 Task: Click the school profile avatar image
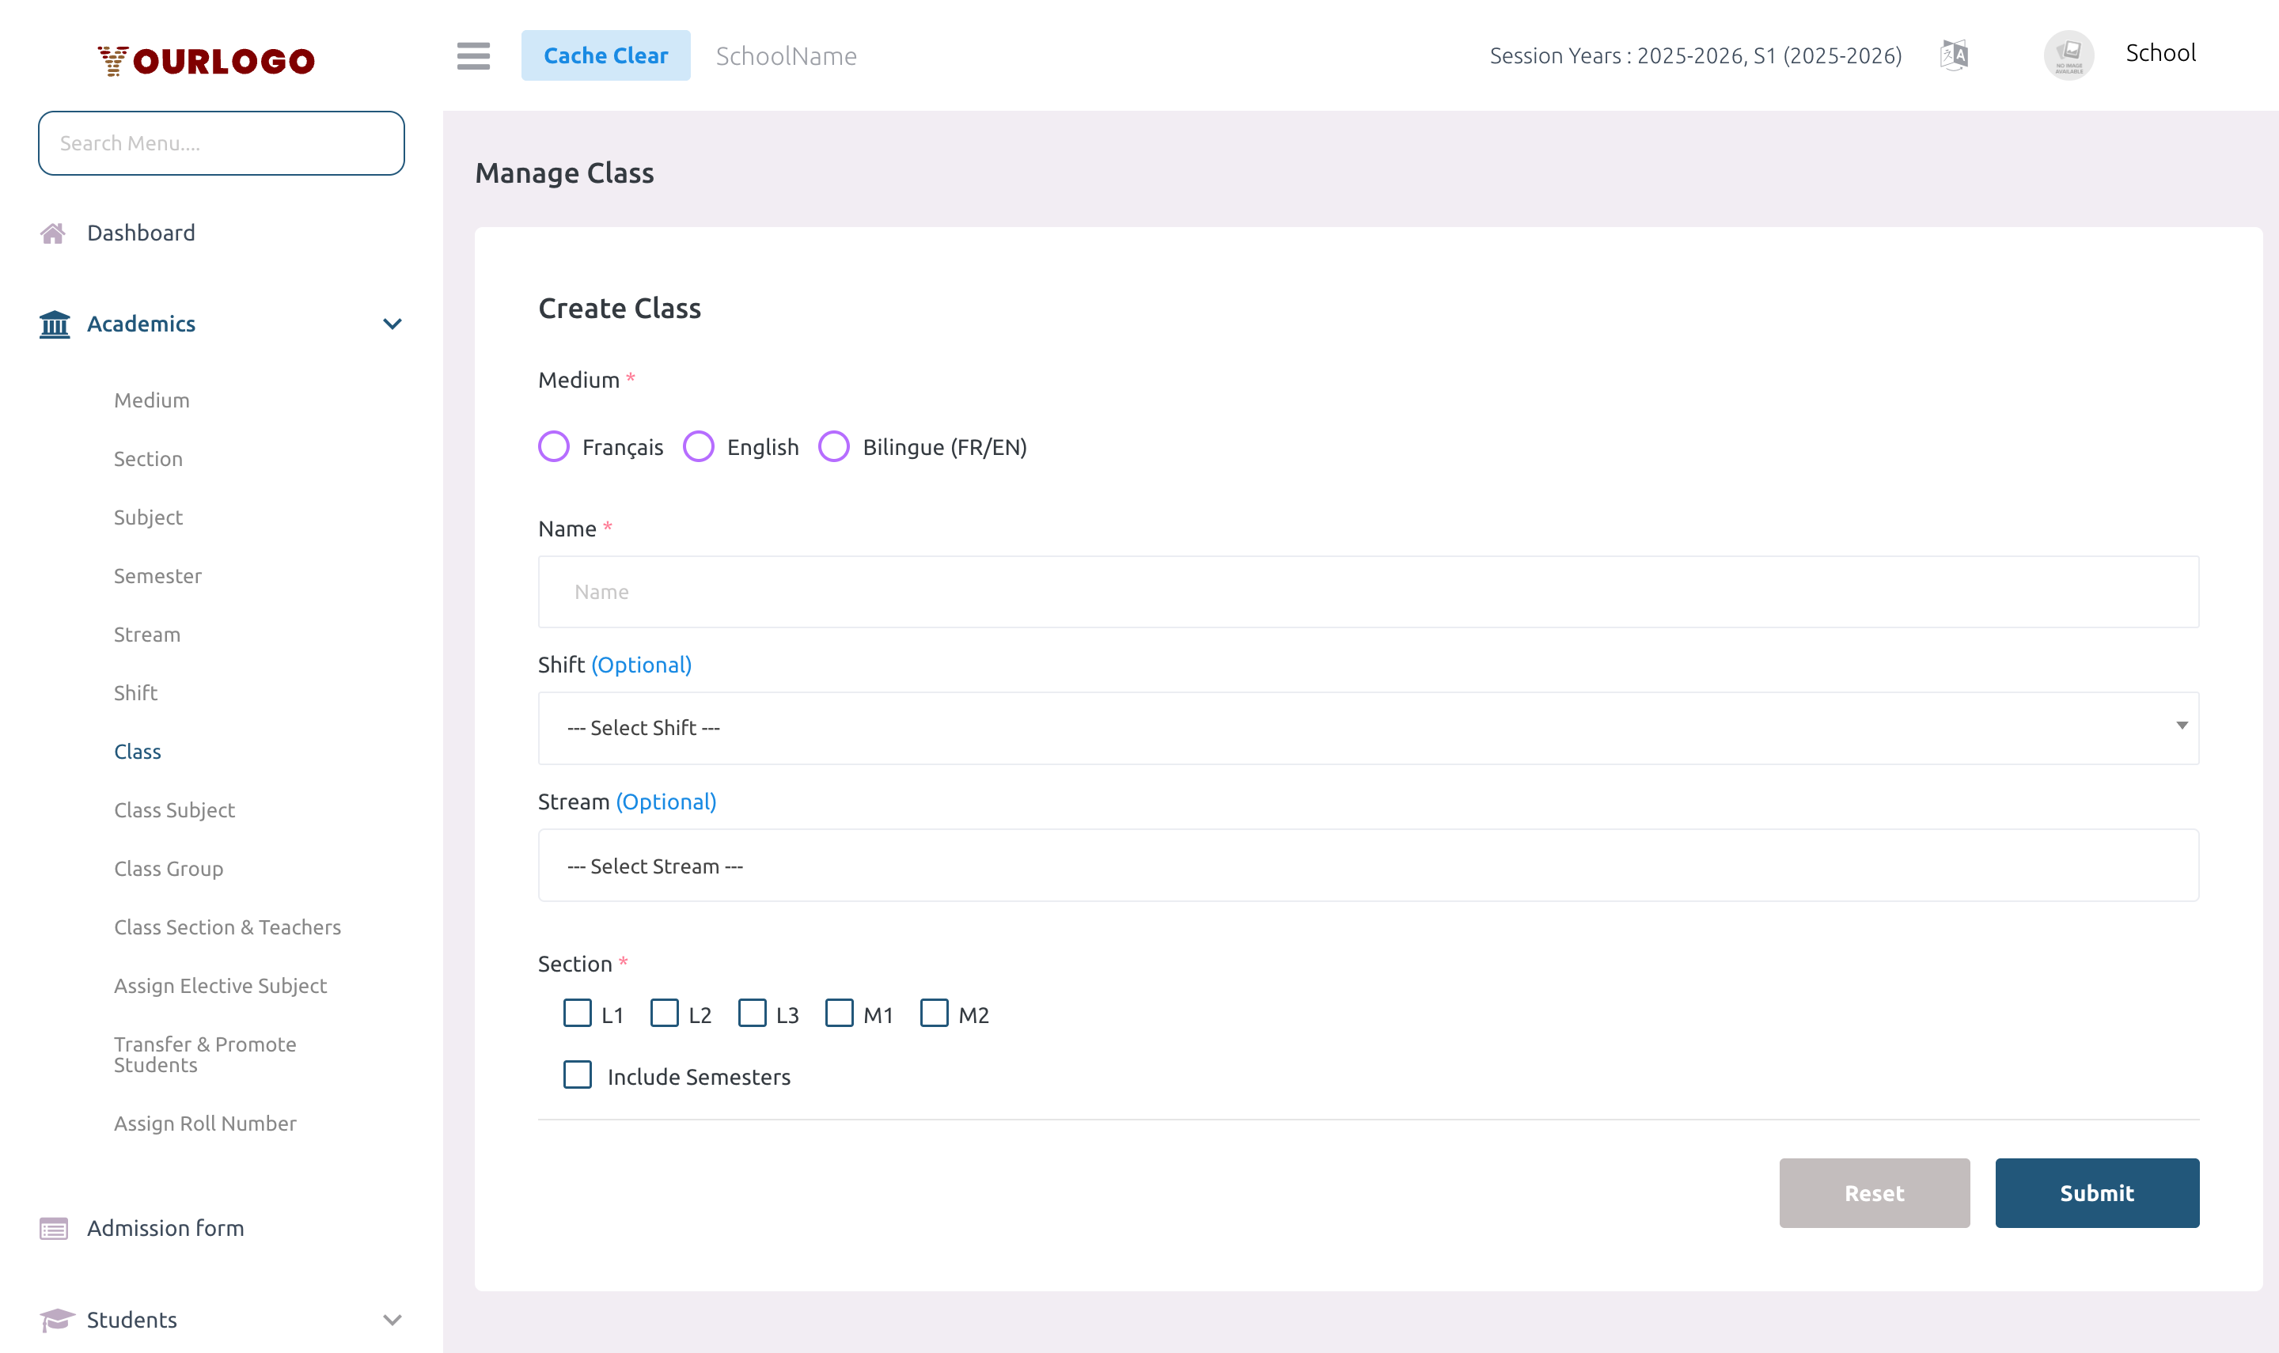[2069, 55]
